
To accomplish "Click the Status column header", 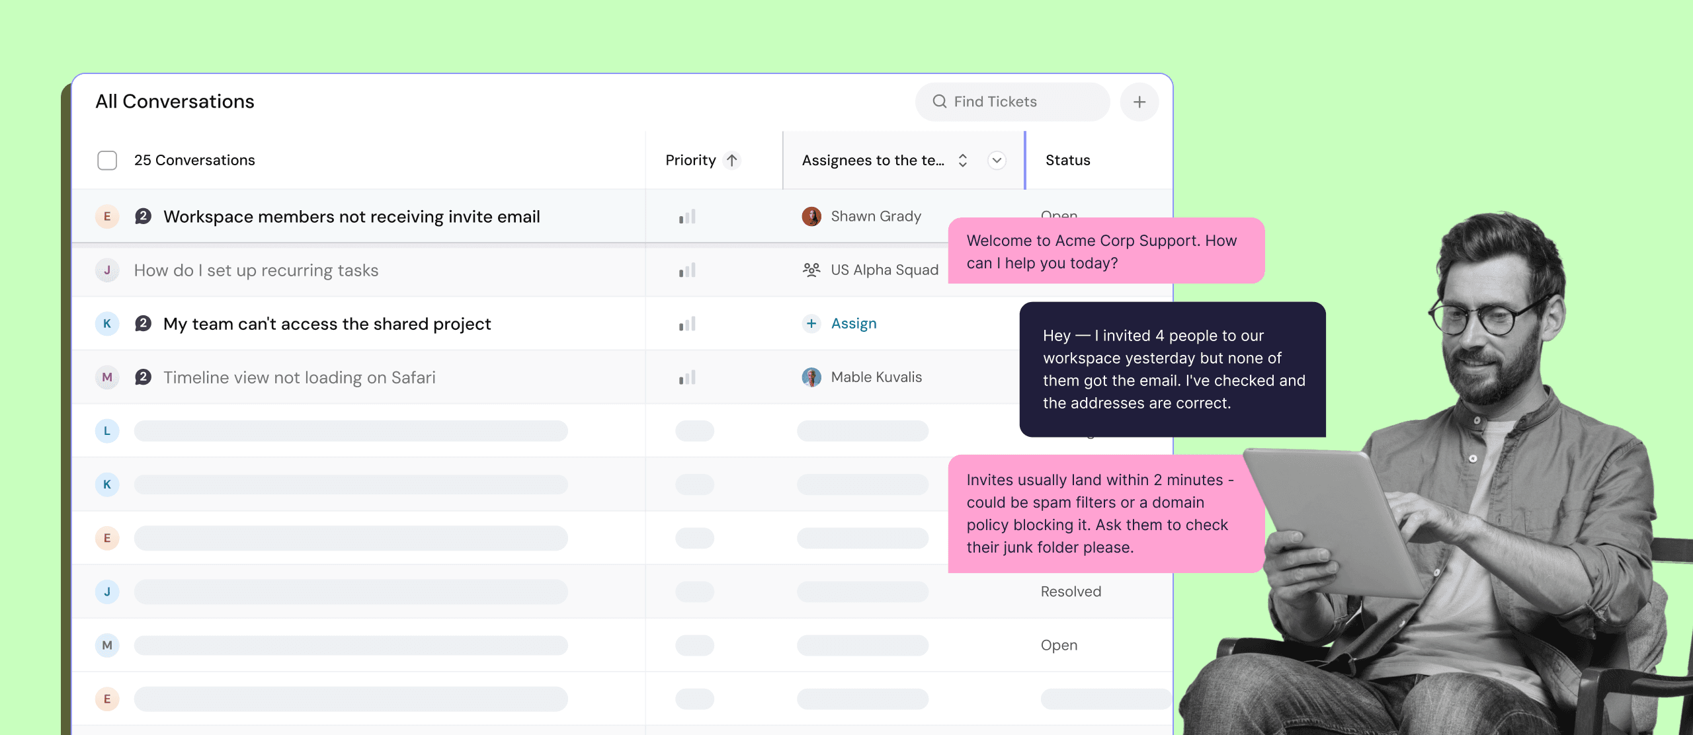I will tap(1067, 160).
